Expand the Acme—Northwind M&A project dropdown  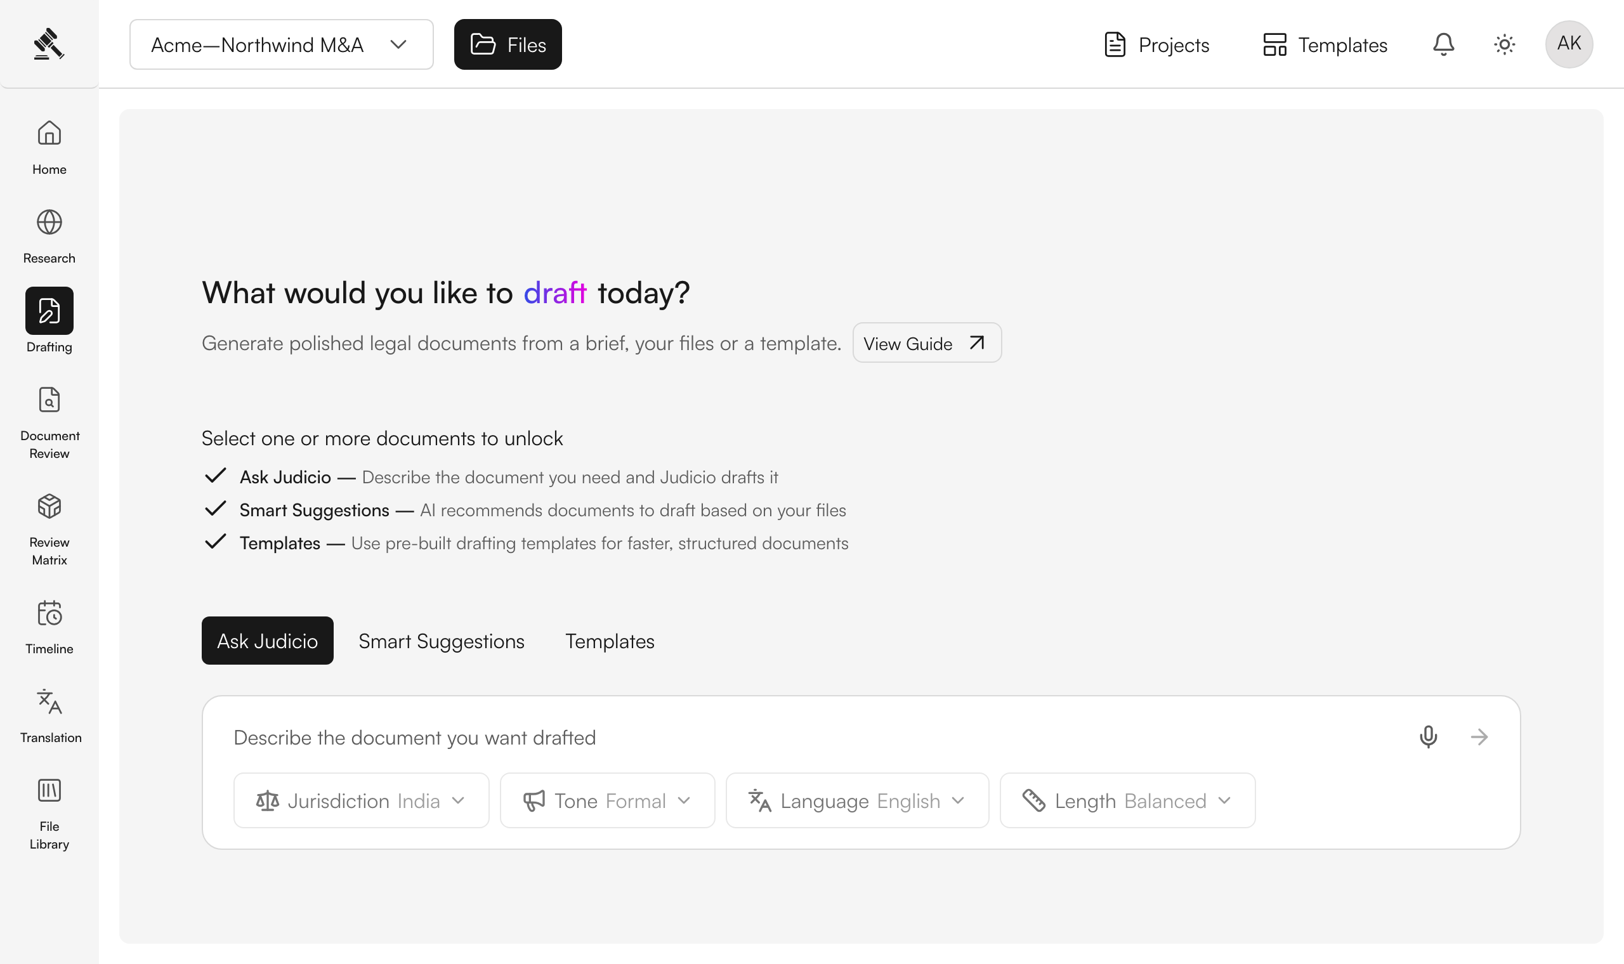pos(281,44)
